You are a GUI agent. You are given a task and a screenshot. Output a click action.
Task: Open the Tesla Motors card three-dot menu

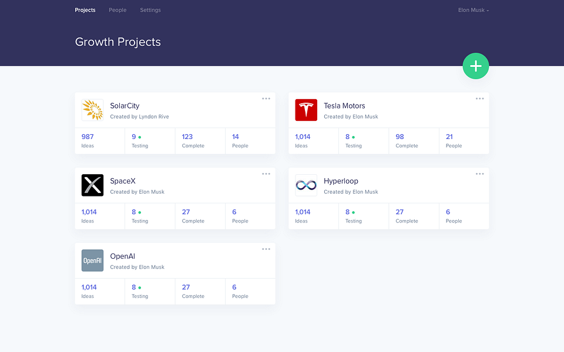[479, 99]
